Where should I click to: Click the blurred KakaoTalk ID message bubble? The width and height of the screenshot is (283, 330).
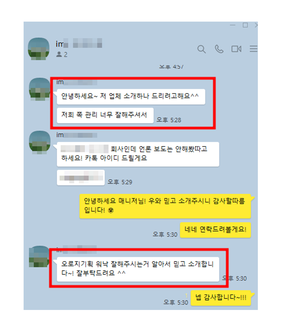81,178
